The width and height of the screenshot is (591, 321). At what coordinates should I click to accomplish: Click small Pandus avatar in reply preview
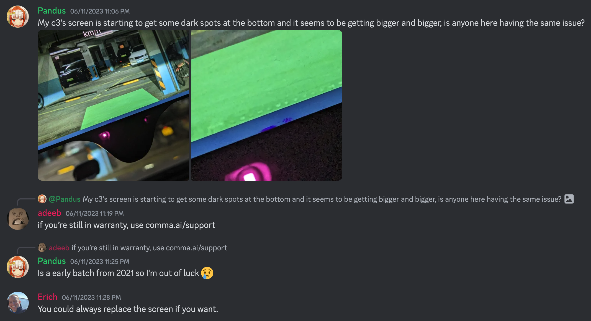click(x=42, y=199)
